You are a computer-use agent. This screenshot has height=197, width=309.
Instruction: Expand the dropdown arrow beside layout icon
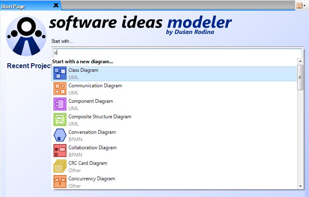(x=305, y=6)
